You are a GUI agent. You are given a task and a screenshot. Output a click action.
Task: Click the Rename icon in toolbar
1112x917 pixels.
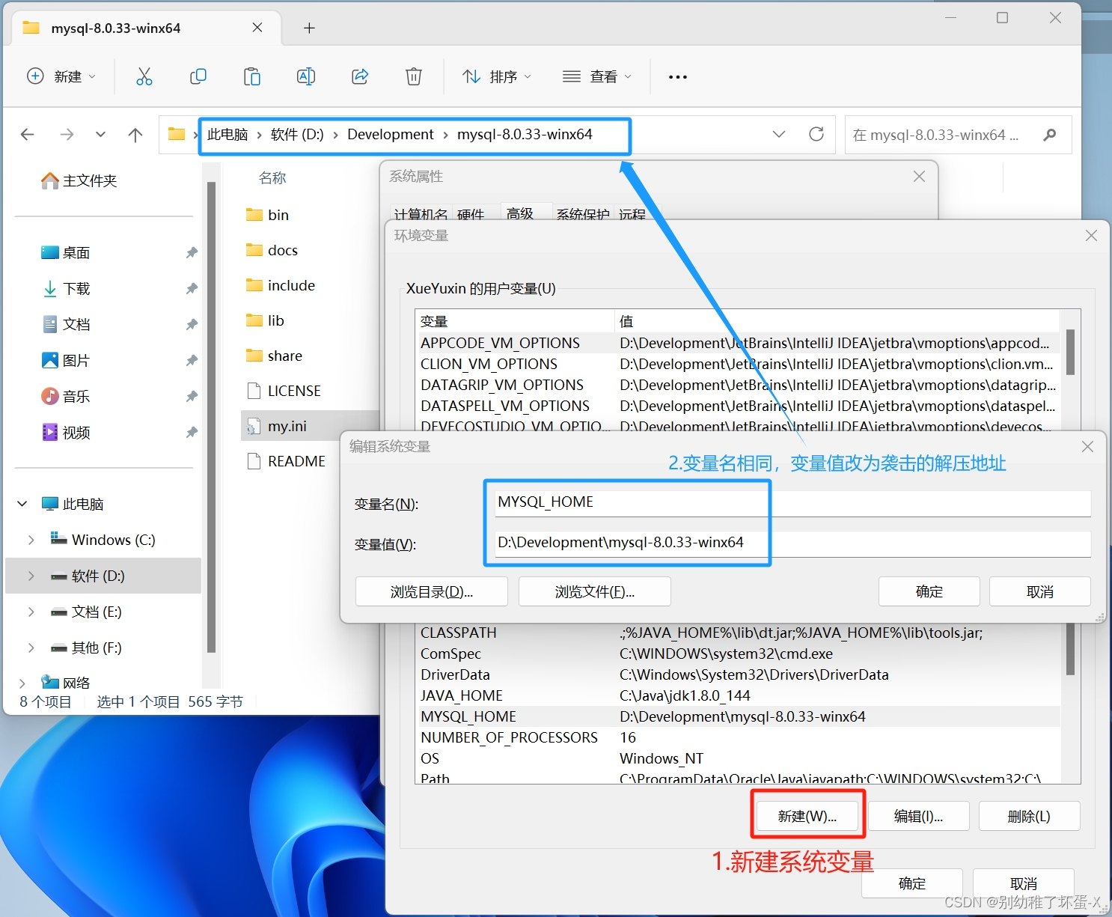click(306, 76)
